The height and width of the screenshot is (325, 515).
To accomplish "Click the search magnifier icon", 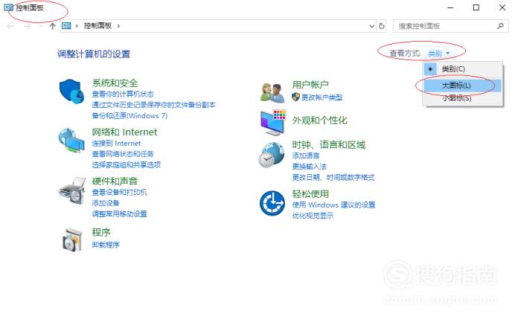I will 500,26.
